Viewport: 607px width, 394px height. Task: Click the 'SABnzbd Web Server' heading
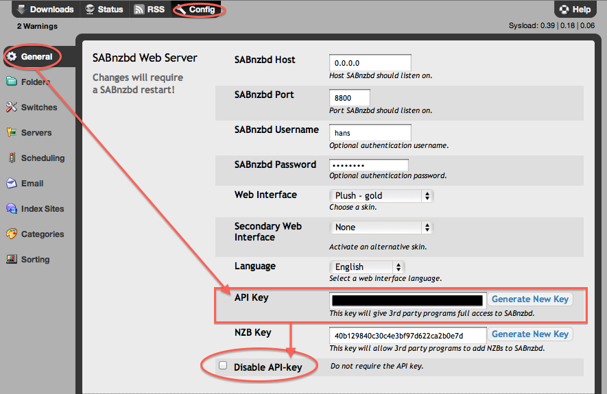tap(145, 58)
